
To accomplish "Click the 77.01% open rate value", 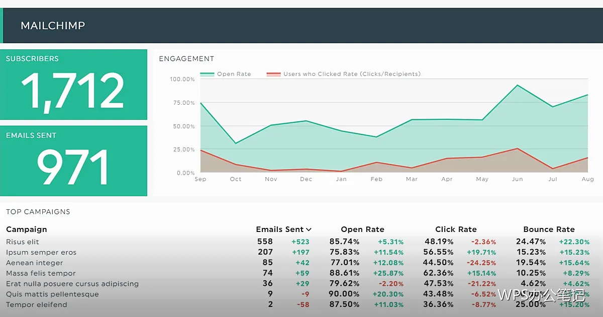I will [345, 263].
